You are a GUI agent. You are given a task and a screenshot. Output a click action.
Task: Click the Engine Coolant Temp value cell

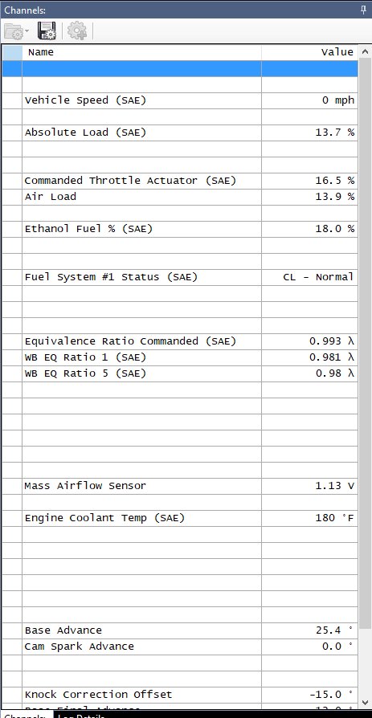[309, 518]
